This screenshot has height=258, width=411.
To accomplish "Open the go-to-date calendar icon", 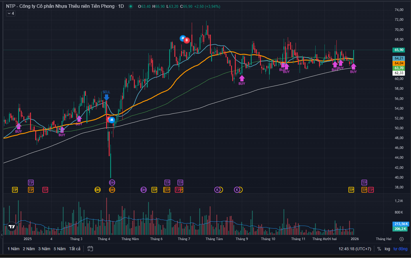I will [90, 249].
